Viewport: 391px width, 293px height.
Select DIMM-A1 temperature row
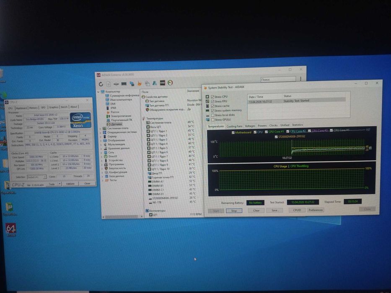pyautogui.click(x=172, y=182)
